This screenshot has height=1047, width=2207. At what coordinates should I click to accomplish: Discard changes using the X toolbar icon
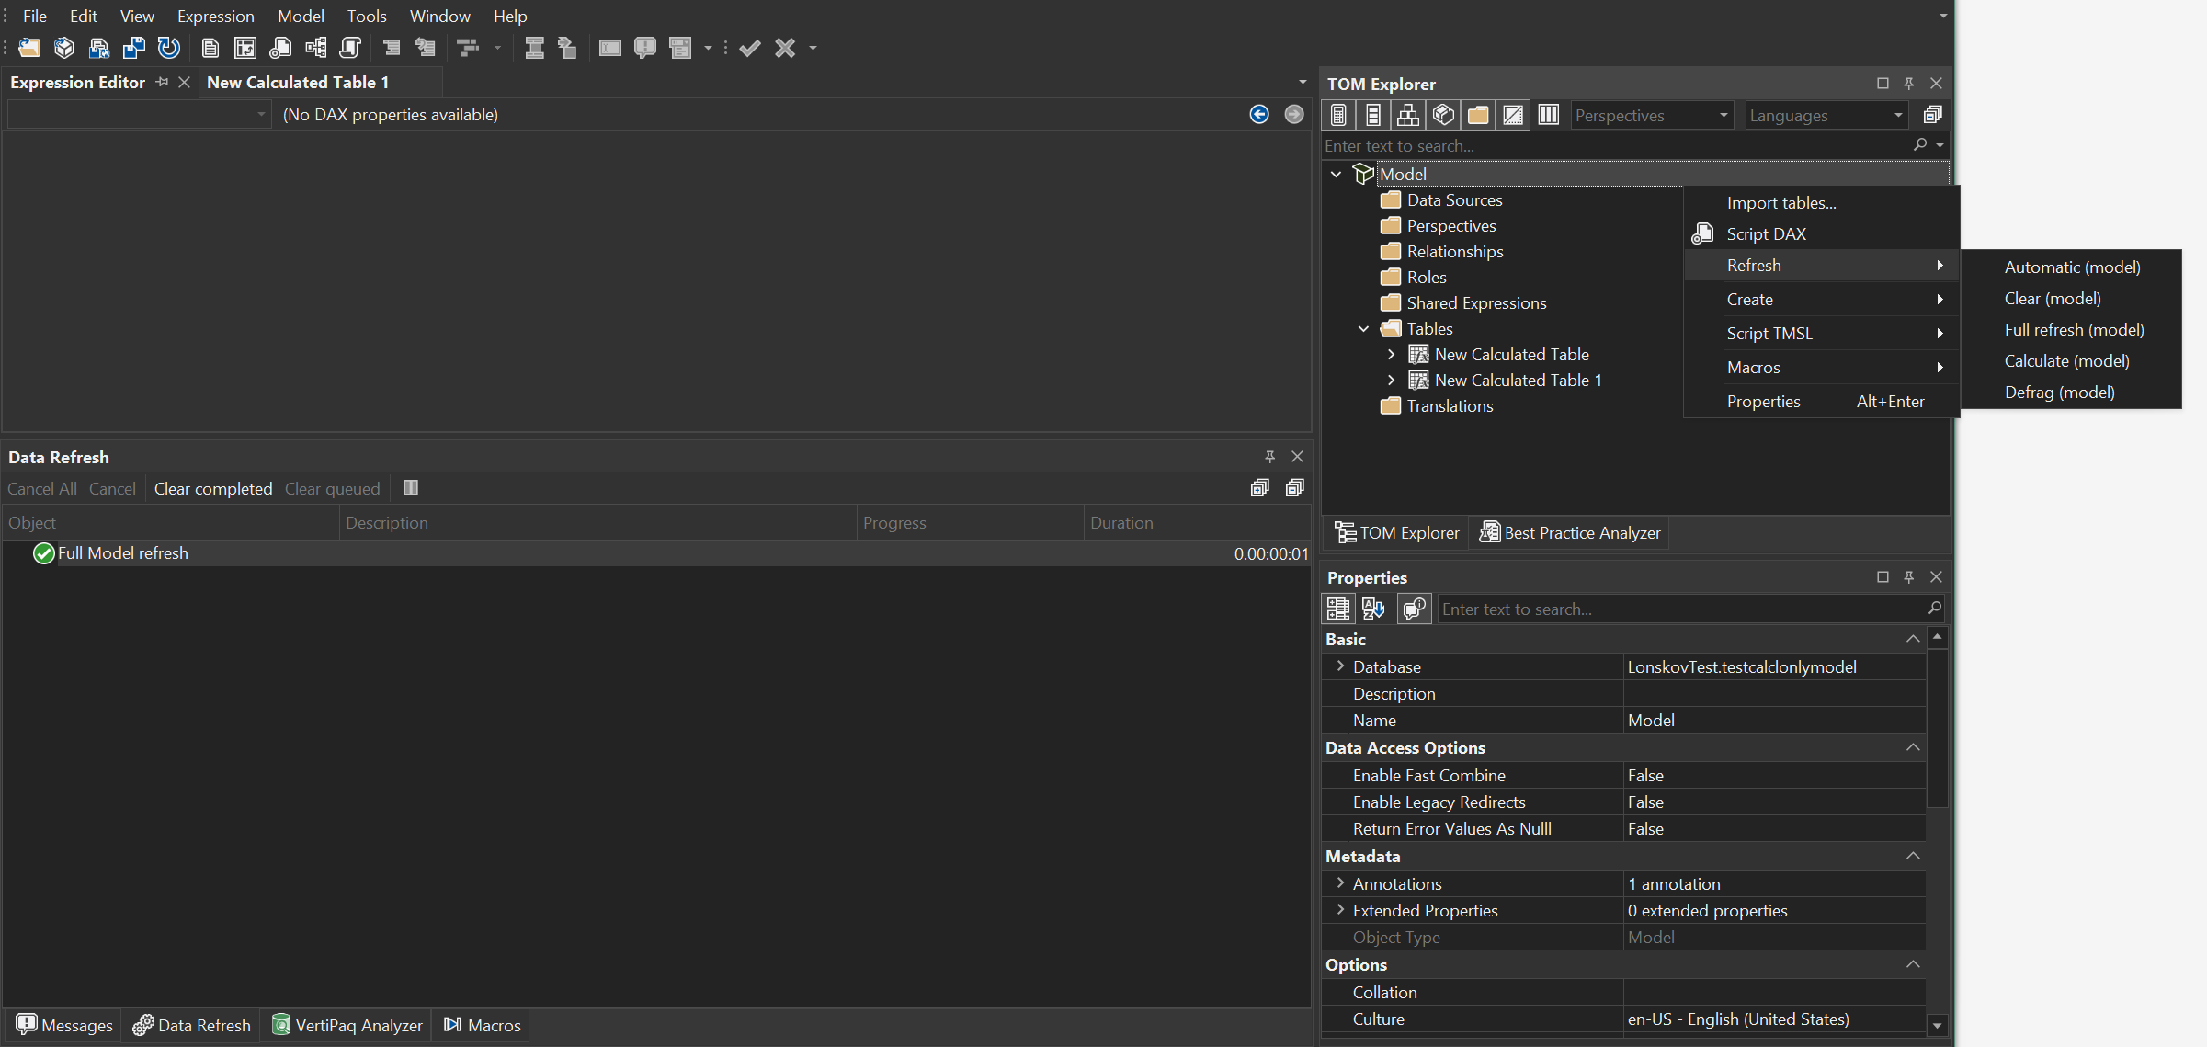pyautogui.click(x=783, y=48)
